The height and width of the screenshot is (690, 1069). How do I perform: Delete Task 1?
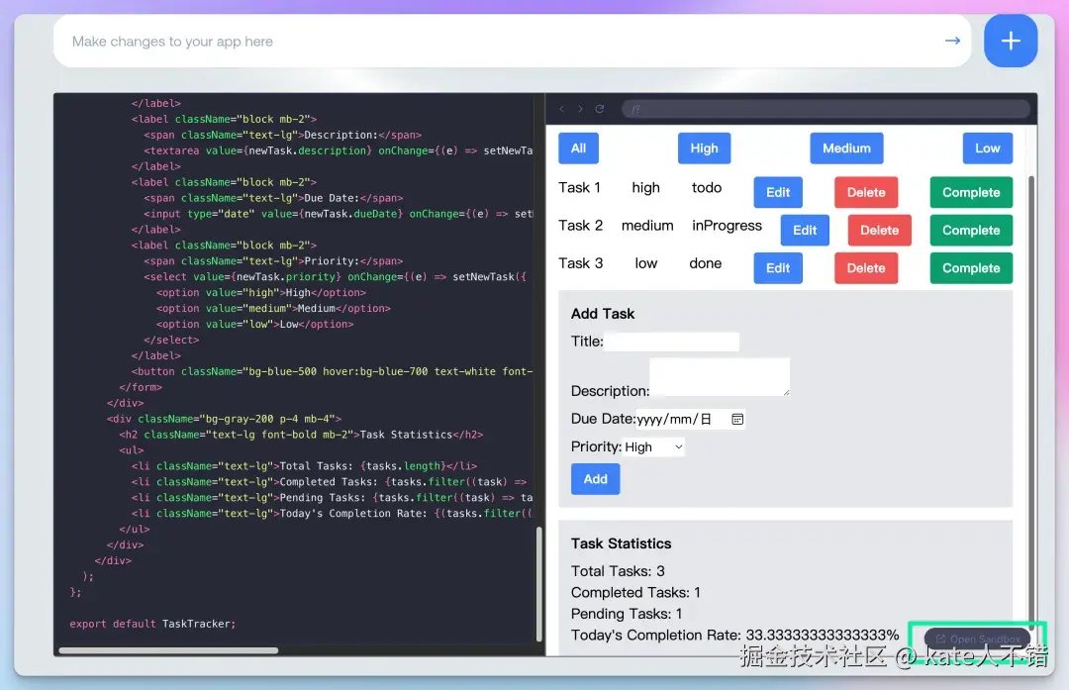click(866, 192)
